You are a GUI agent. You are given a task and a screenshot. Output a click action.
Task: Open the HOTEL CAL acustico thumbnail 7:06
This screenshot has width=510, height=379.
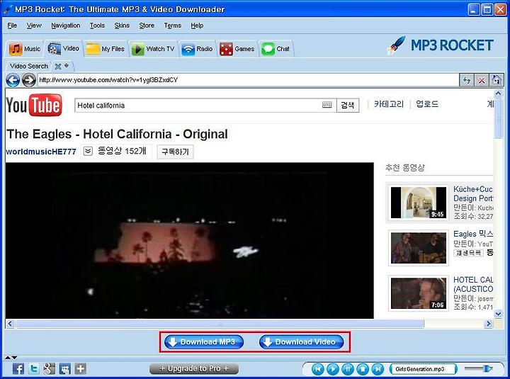(x=419, y=293)
